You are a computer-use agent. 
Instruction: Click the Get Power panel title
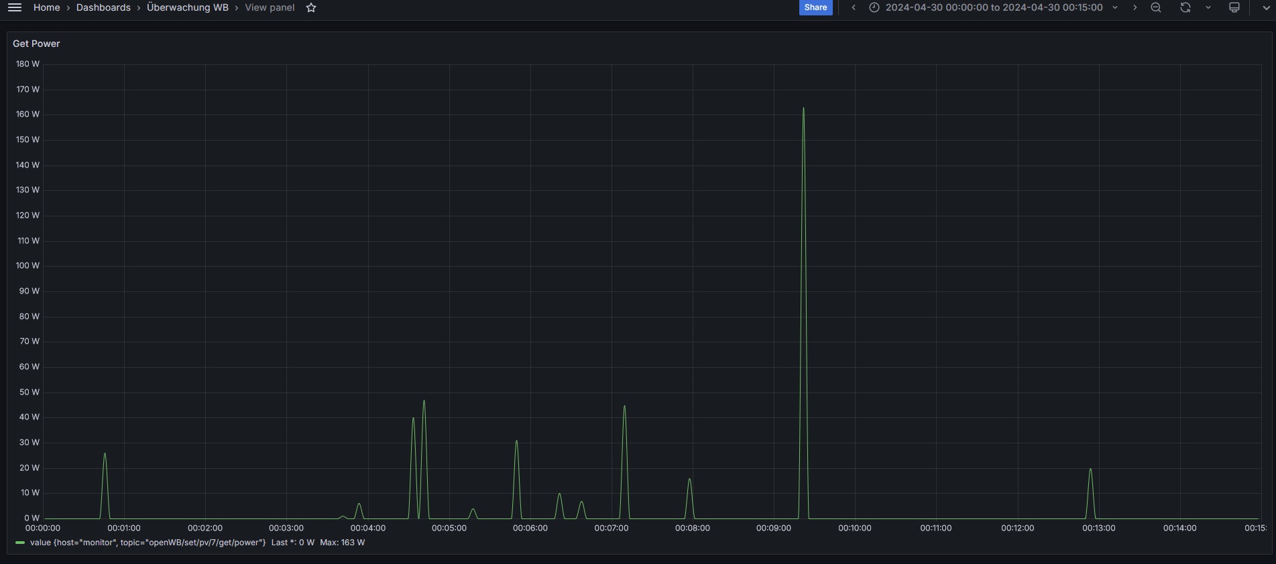point(36,44)
